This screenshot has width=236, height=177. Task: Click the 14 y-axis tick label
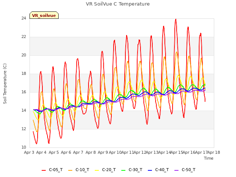24,111
